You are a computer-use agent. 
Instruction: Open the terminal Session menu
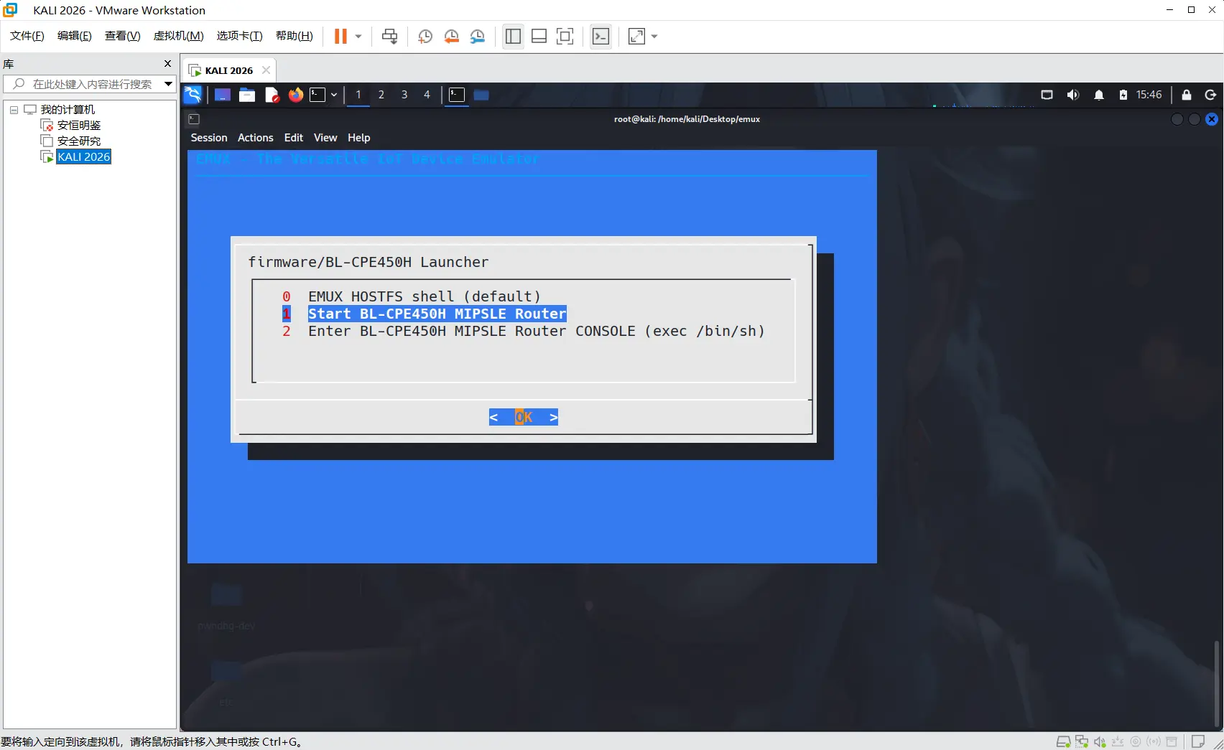point(209,138)
